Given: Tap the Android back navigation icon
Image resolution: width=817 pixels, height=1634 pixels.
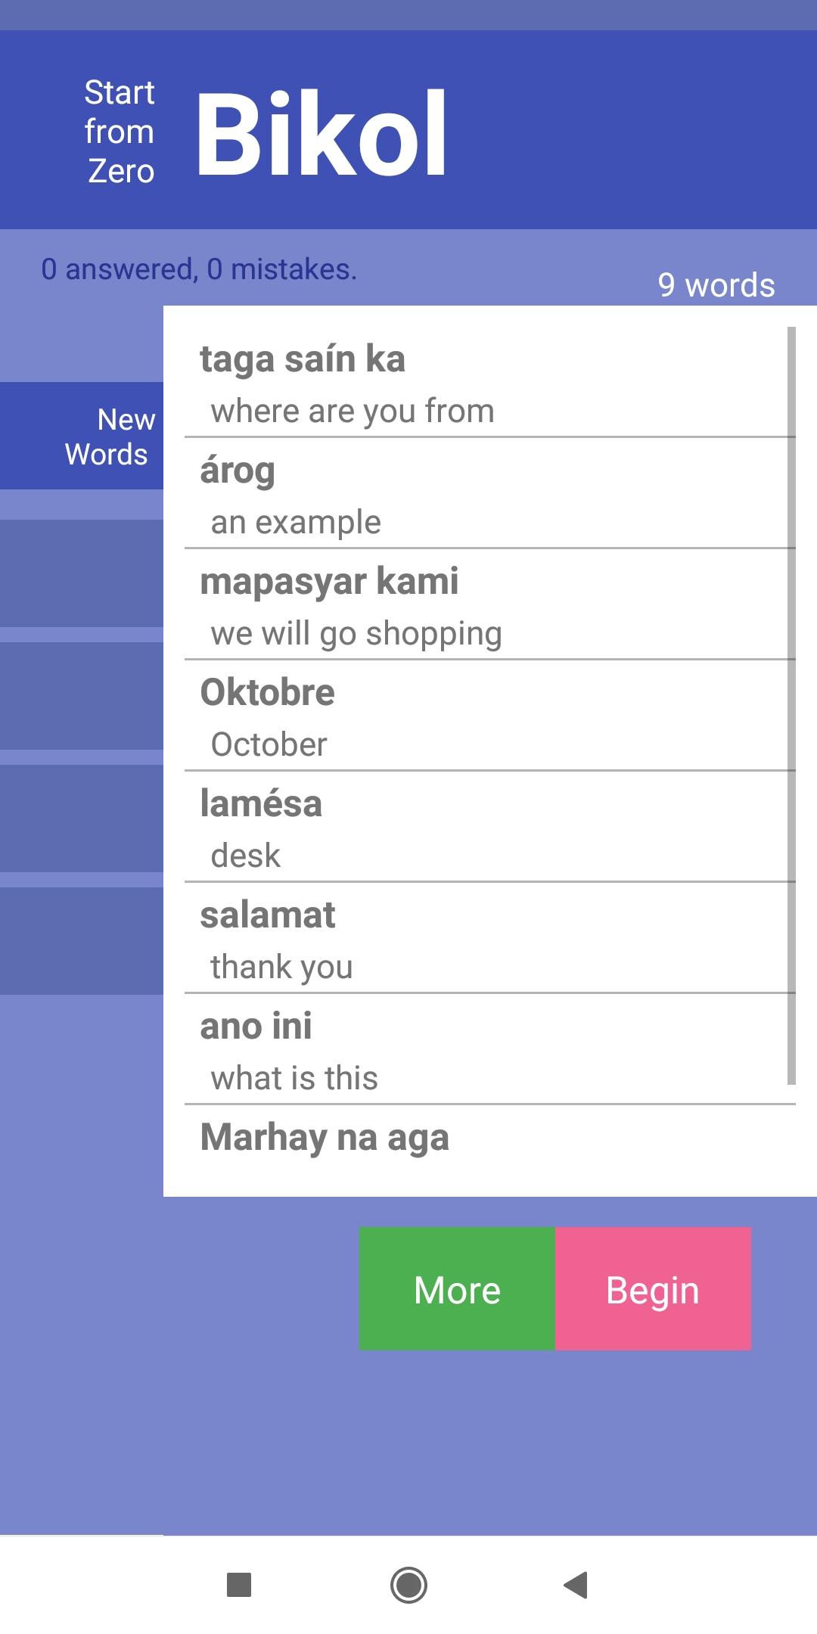Looking at the screenshot, I should click(x=576, y=1585).
